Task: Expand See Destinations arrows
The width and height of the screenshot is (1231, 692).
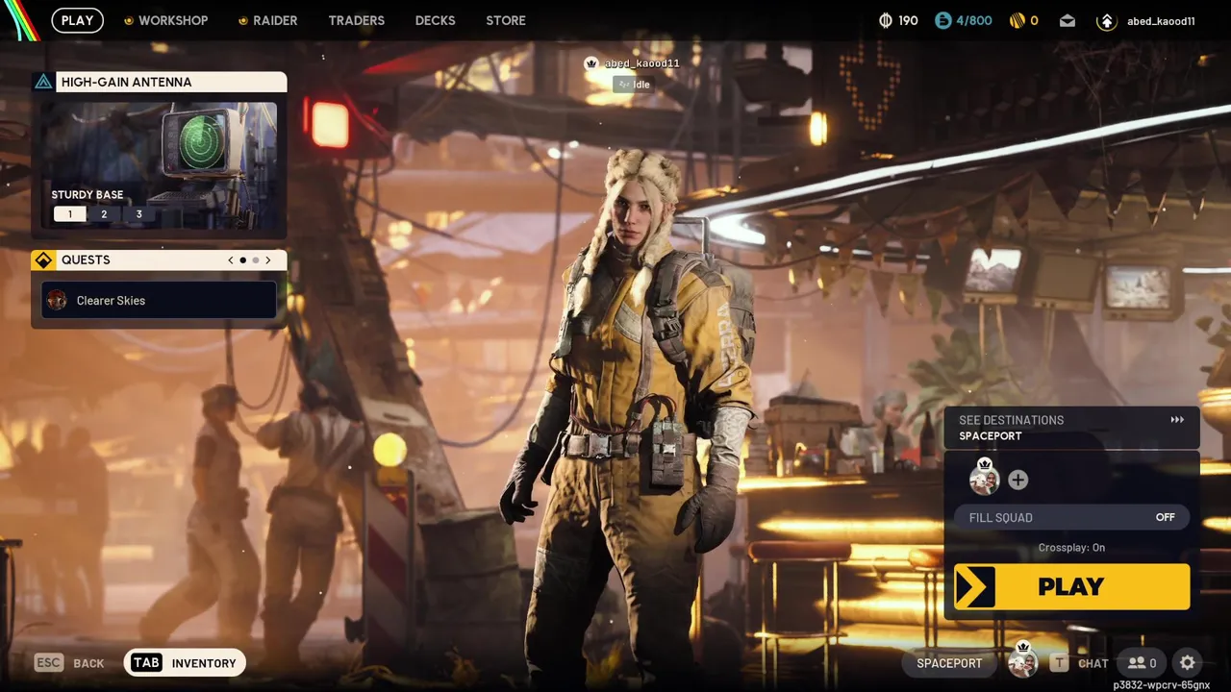Action: (x=1177, y=420)
